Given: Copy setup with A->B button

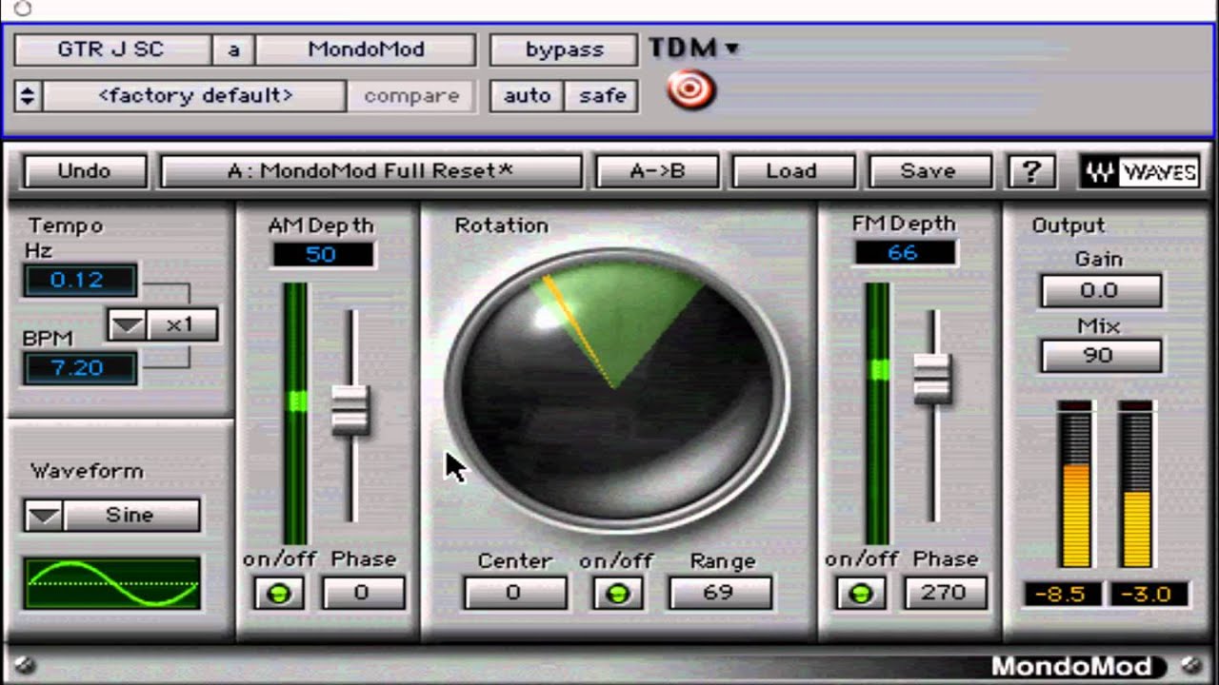Looking at the screenshot, I should point(657,171).
